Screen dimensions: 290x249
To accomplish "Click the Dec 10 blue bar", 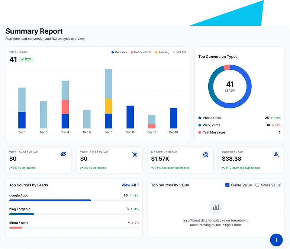I will (130, 117).
